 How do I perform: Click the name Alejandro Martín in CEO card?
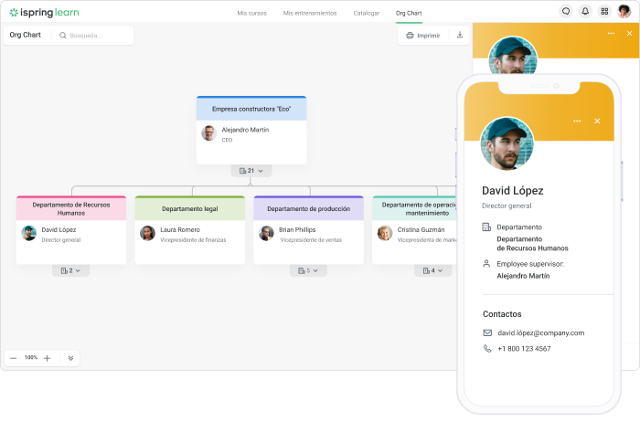tap(245, 130)
